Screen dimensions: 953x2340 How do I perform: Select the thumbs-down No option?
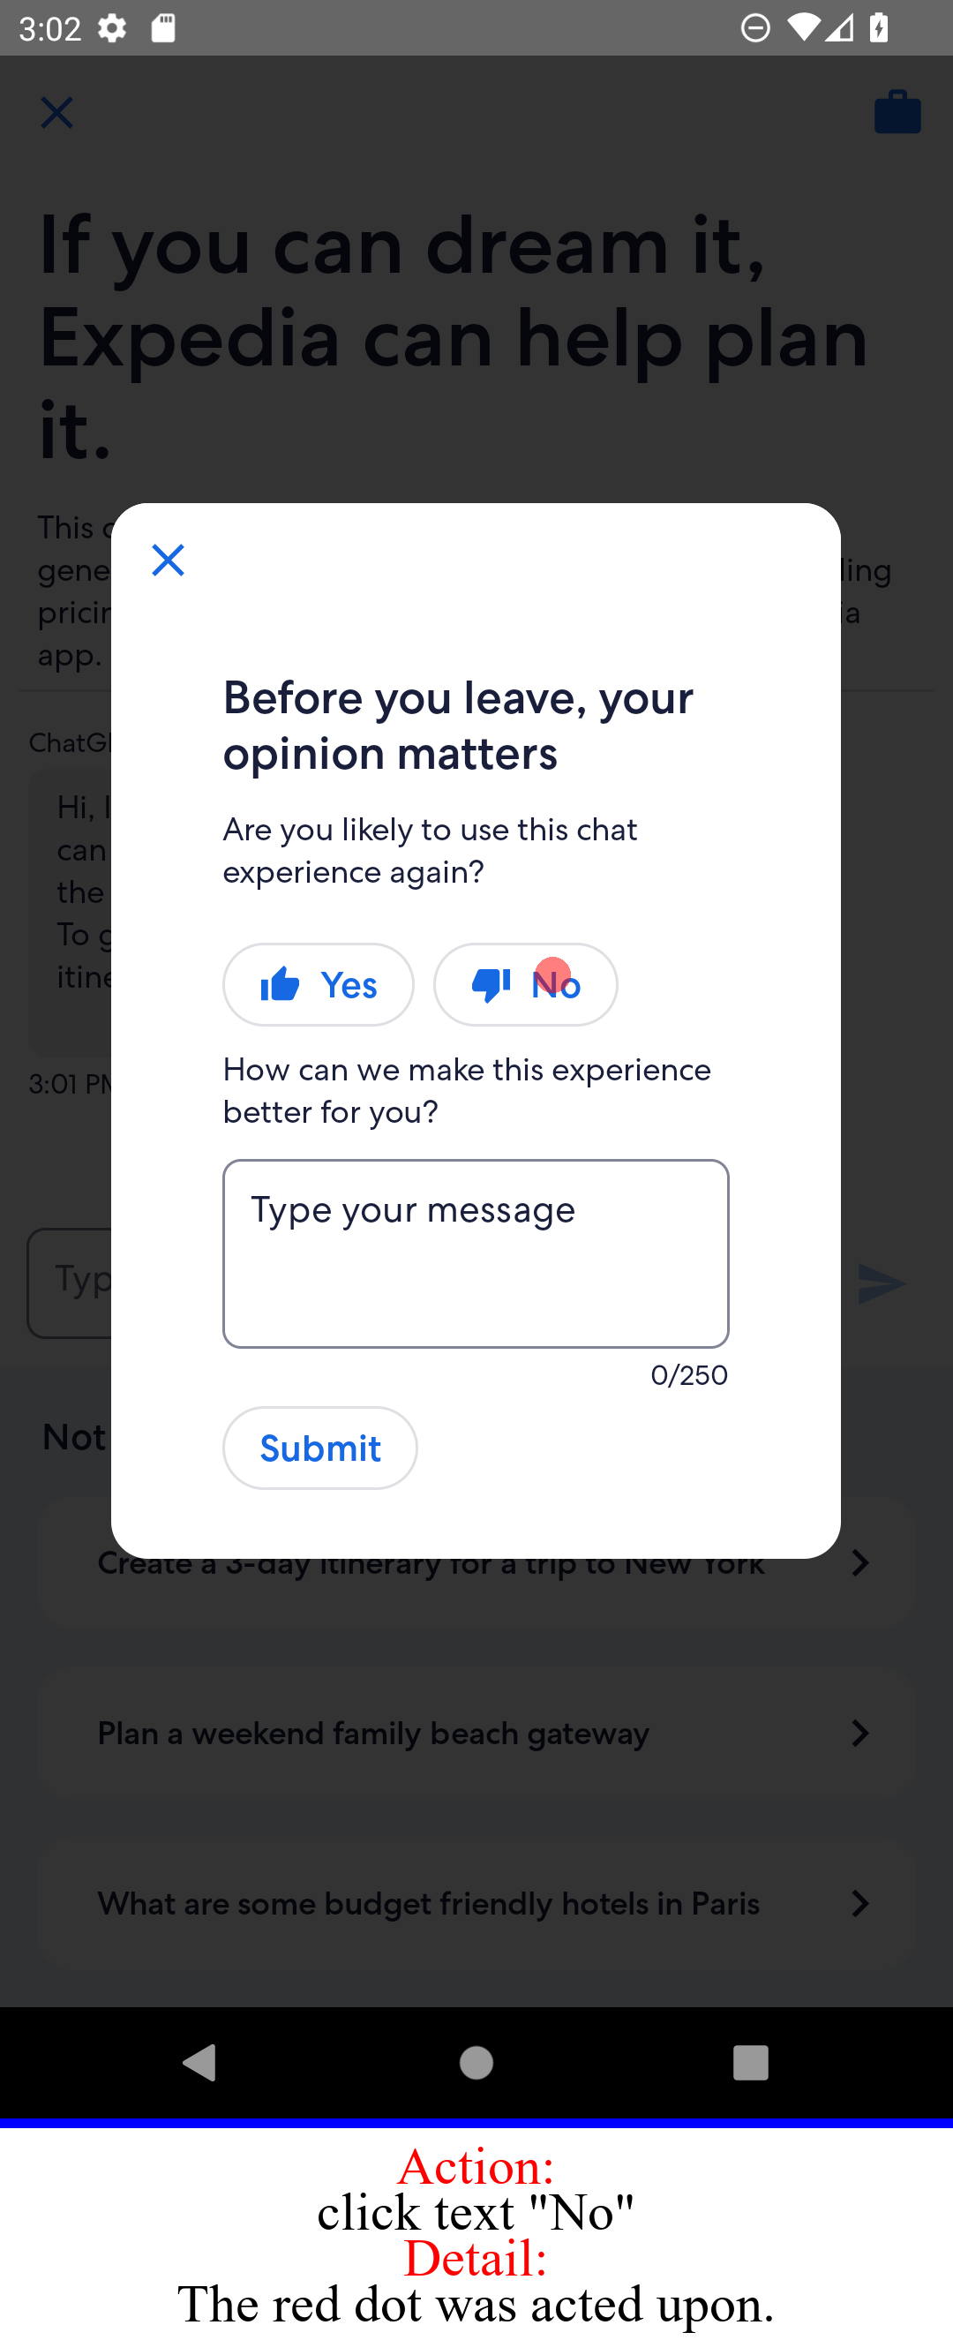[525, 984]
